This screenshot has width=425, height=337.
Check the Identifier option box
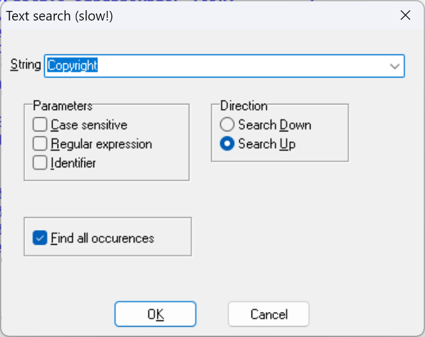click(40, 163)
